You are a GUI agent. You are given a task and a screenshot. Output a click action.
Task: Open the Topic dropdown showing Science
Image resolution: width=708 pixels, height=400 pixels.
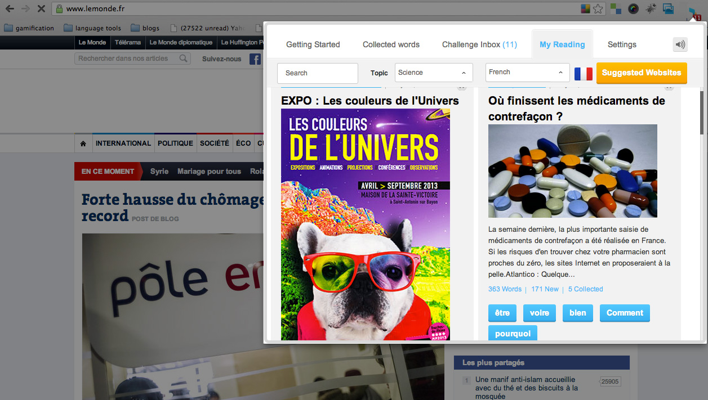[434, 73]
